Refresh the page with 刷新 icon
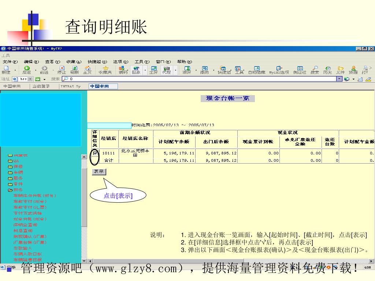This screenshot has width=375, height=281. click(75, 70)
